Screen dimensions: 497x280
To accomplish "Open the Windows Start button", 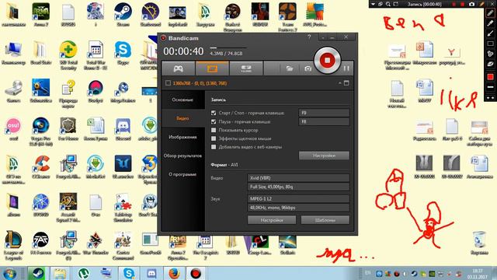I will [9, 273].
